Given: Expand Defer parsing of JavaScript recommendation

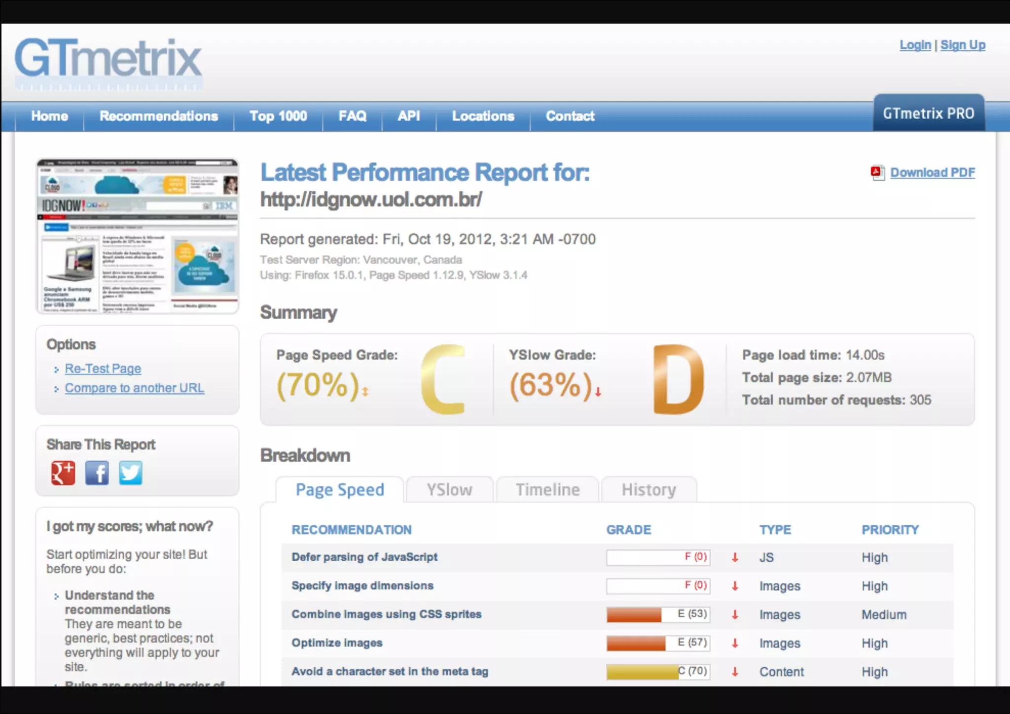Looking at the screenshot, I should click(364, 557).
